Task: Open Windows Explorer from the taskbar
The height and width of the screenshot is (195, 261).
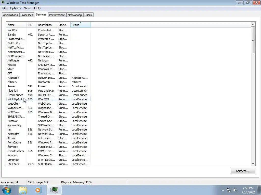Action: (23, 190)
